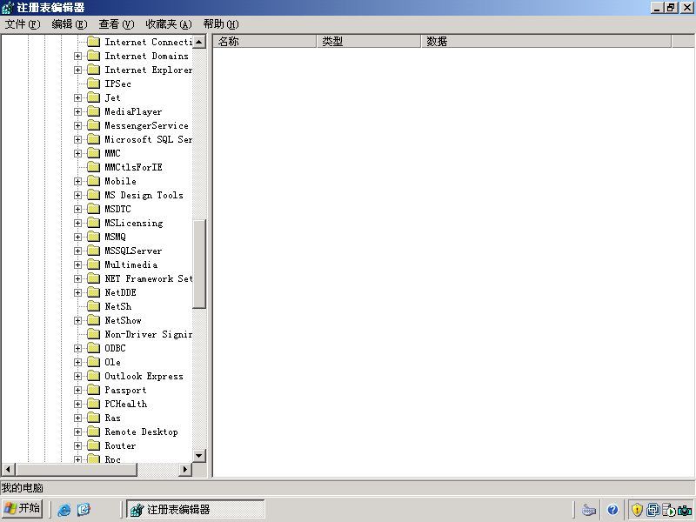Click the MSMQ folder icon

pyautogui.click(x=93, y=237)
